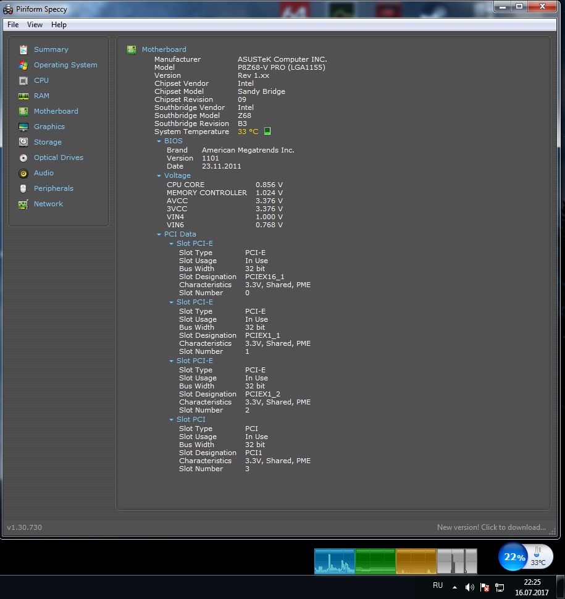Click the RAM module icon

coord(23,96)
